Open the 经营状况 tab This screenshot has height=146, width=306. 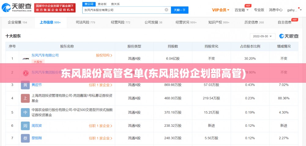click(186, 22)
